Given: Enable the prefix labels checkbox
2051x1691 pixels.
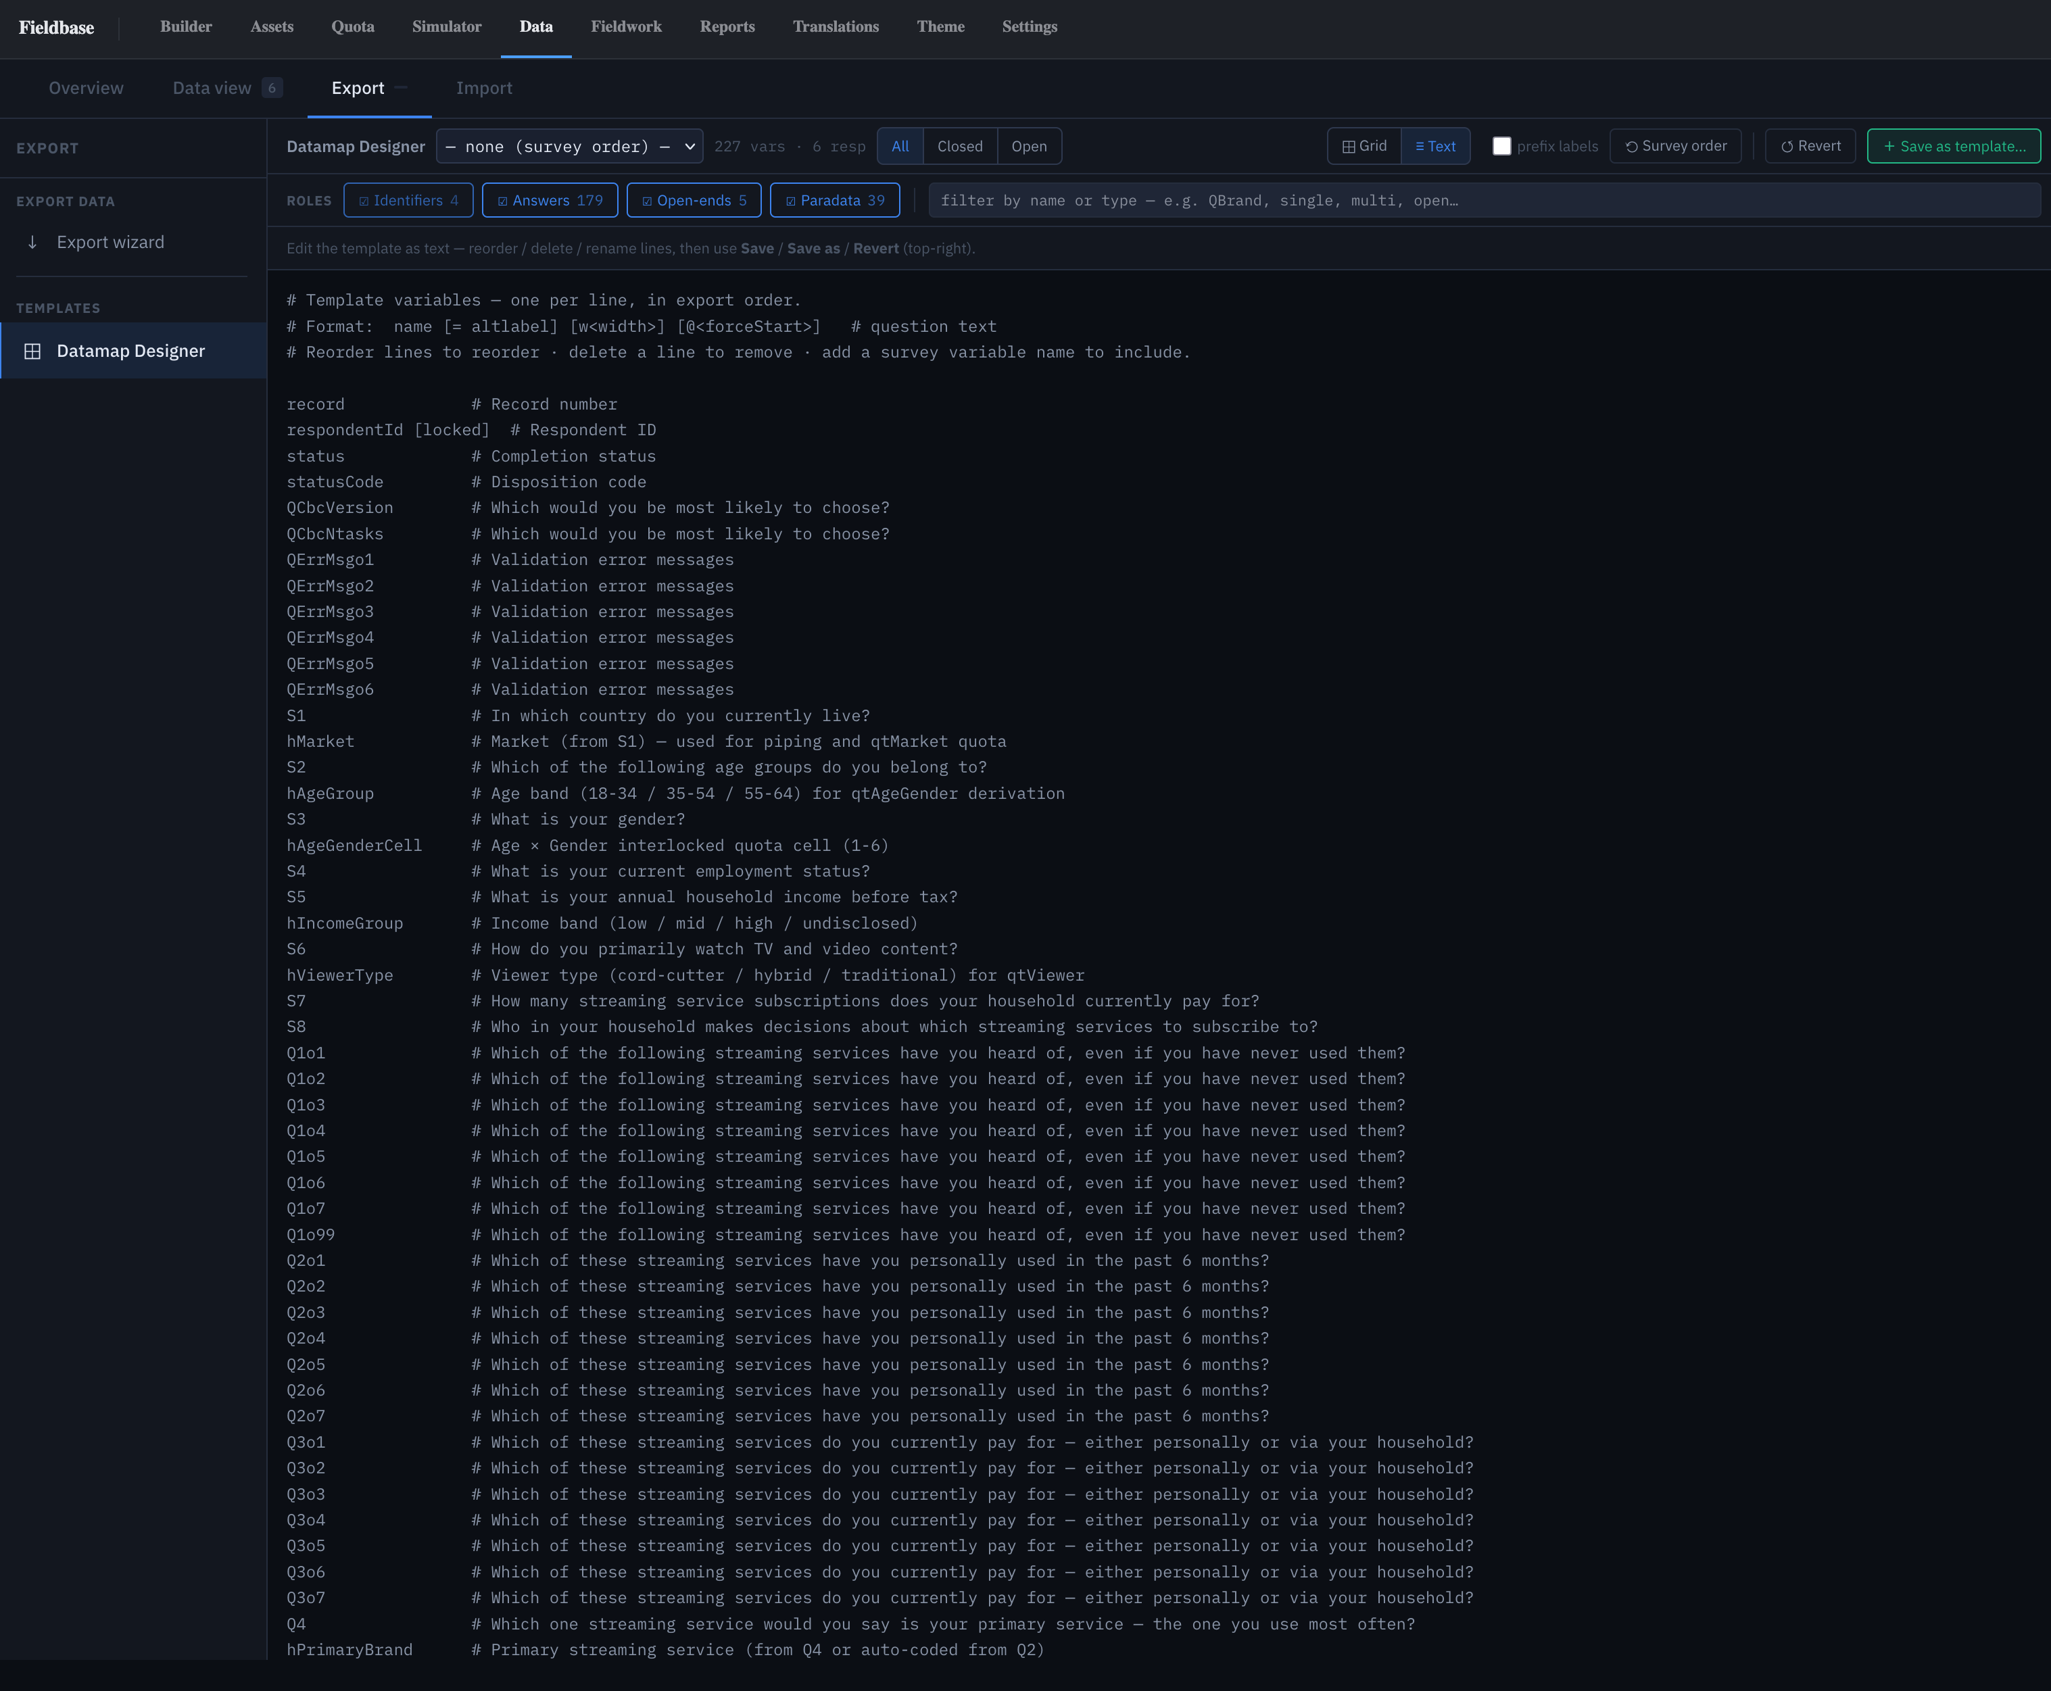Looking at the screenshot, I should coord(1501,146).
